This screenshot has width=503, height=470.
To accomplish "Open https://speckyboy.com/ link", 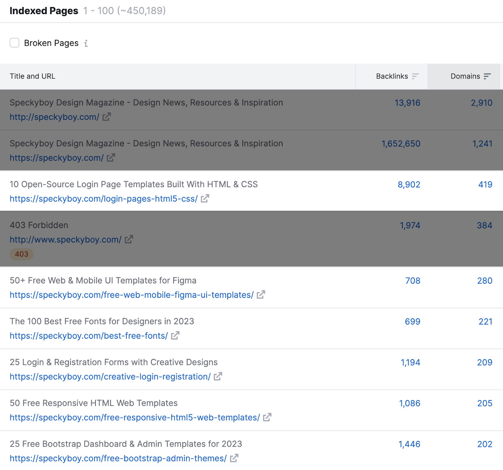I will (x=57, y=158).
